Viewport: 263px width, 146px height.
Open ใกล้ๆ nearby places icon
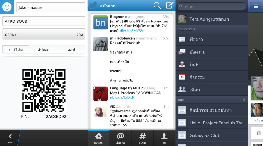[182, 64]
